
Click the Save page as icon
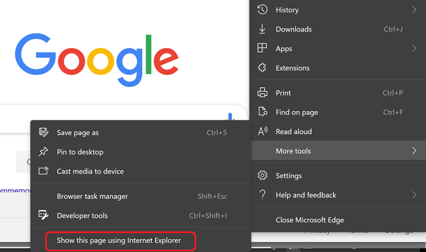pyautogui.click(x=43, y=132)
